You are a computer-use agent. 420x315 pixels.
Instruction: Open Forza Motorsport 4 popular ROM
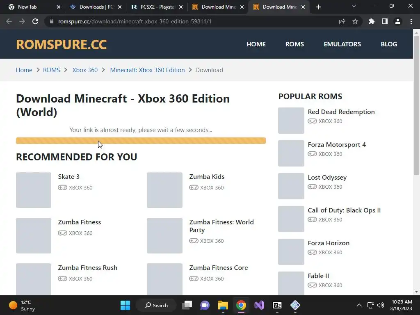[x=337, y=145]
